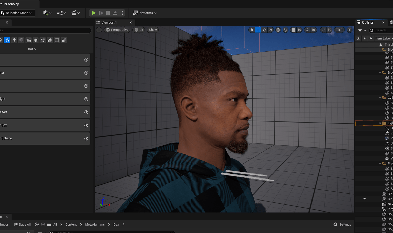Select All Classes category in Place Actors
393x233 pixels.
[x=64, y=40]
